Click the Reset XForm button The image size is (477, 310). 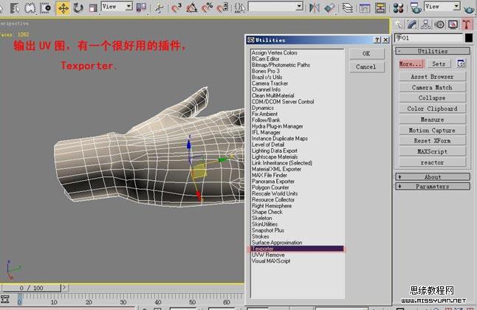click(x=432, y=141)
